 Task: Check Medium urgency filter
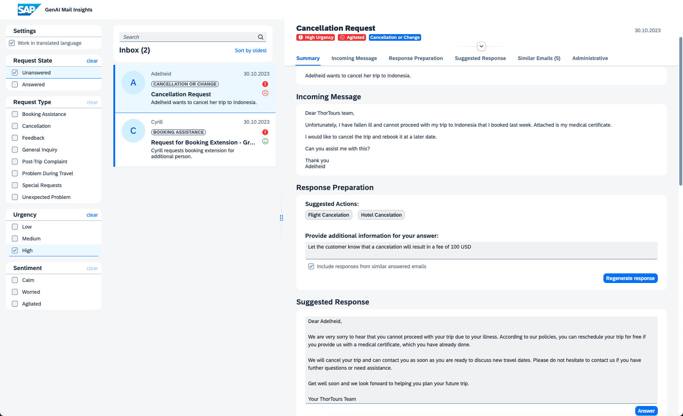pyautogui.click(x=15, y=239)
